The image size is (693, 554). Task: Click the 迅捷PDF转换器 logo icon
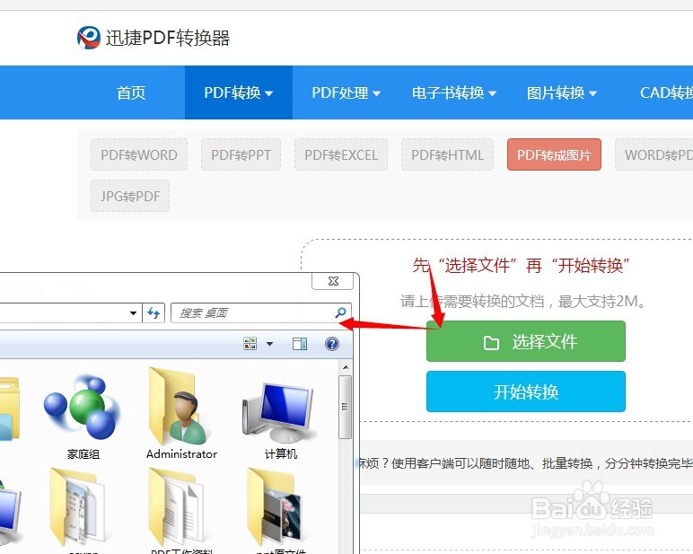tap(89, 38)
